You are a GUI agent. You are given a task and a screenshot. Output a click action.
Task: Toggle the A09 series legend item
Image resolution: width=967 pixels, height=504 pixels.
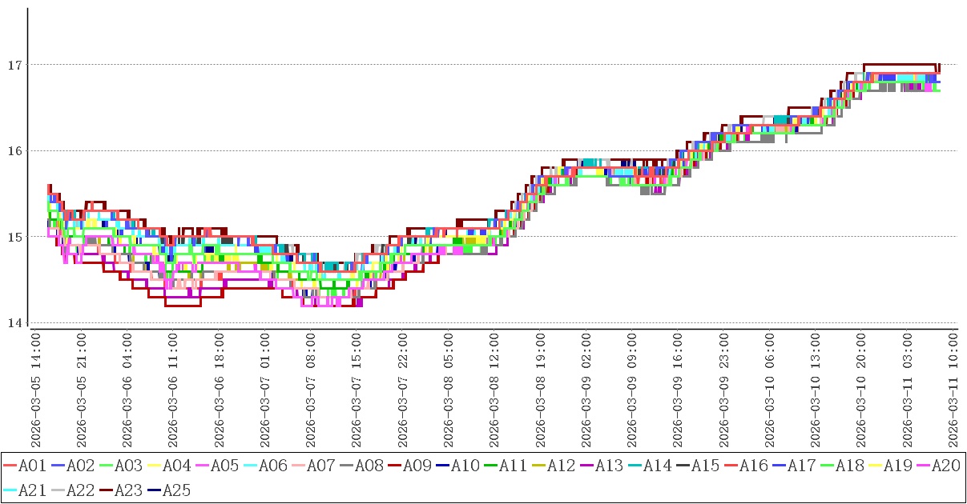(x=417, y=466)
